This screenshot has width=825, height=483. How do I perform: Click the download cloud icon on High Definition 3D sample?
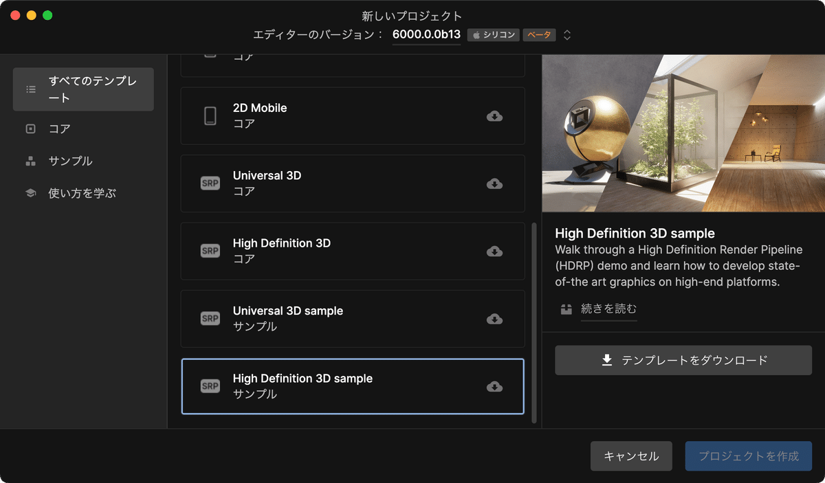(494, 387)
